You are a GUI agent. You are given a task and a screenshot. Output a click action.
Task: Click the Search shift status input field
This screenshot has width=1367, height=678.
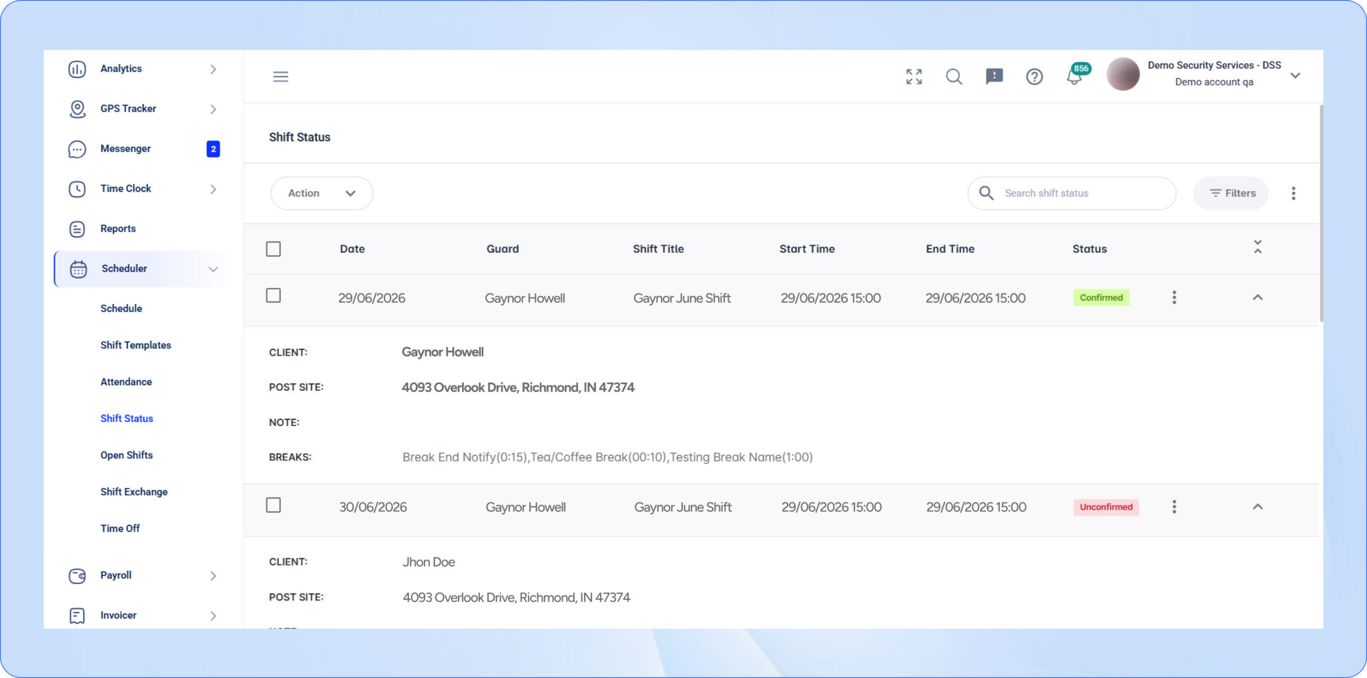pyautogui.click(x=1072, y=193)
